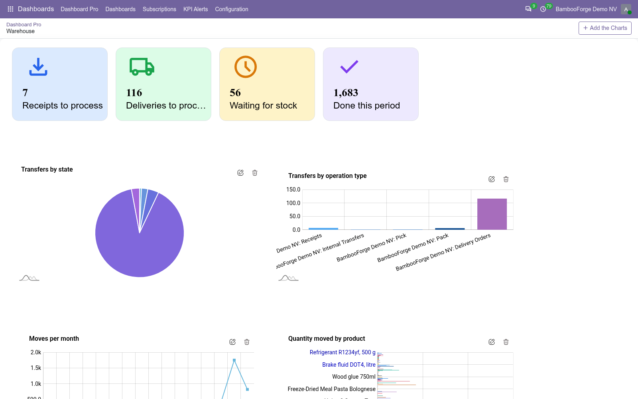Screen dimensions: 638x399
Task: Open the Dashboards menu item
Action: point(120,9)
